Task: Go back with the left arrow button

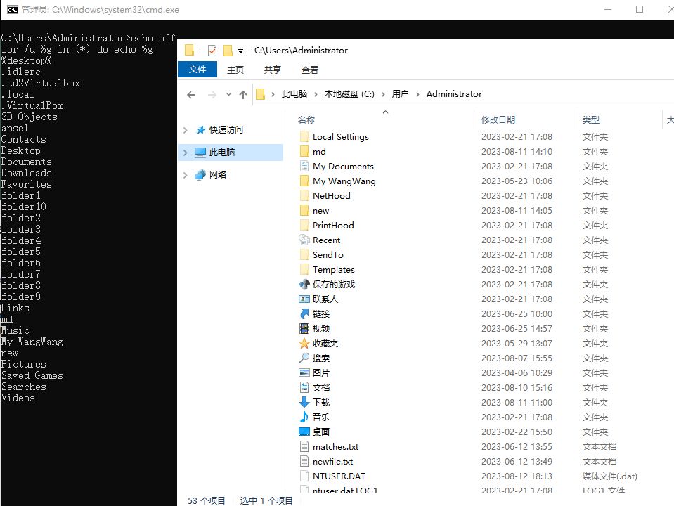Action: (x=191, y=95)
